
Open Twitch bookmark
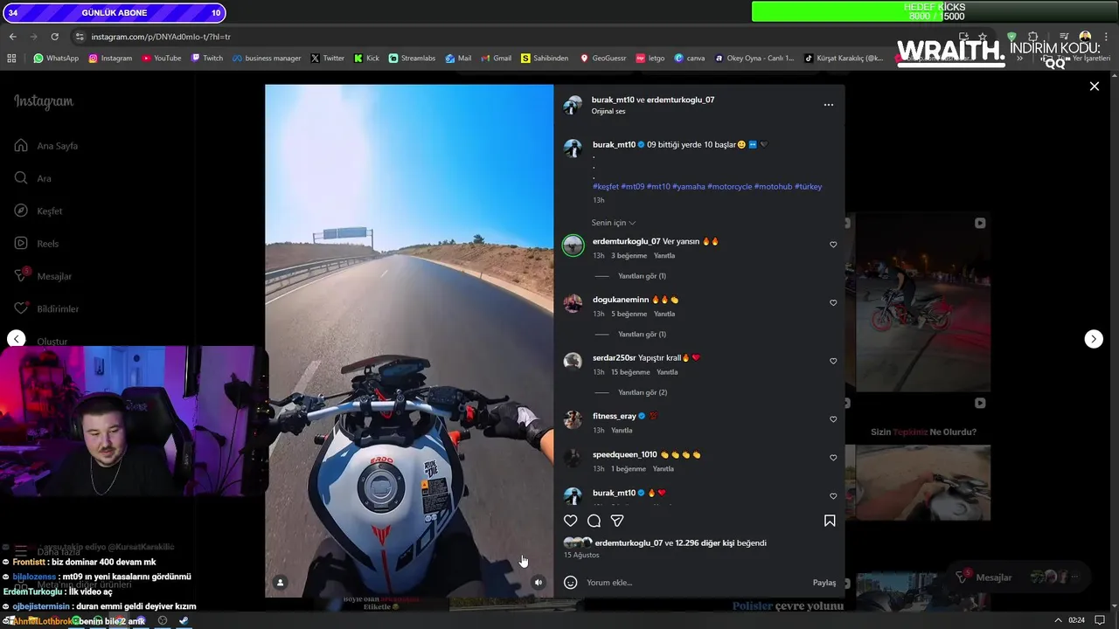[x=207, y=59]
